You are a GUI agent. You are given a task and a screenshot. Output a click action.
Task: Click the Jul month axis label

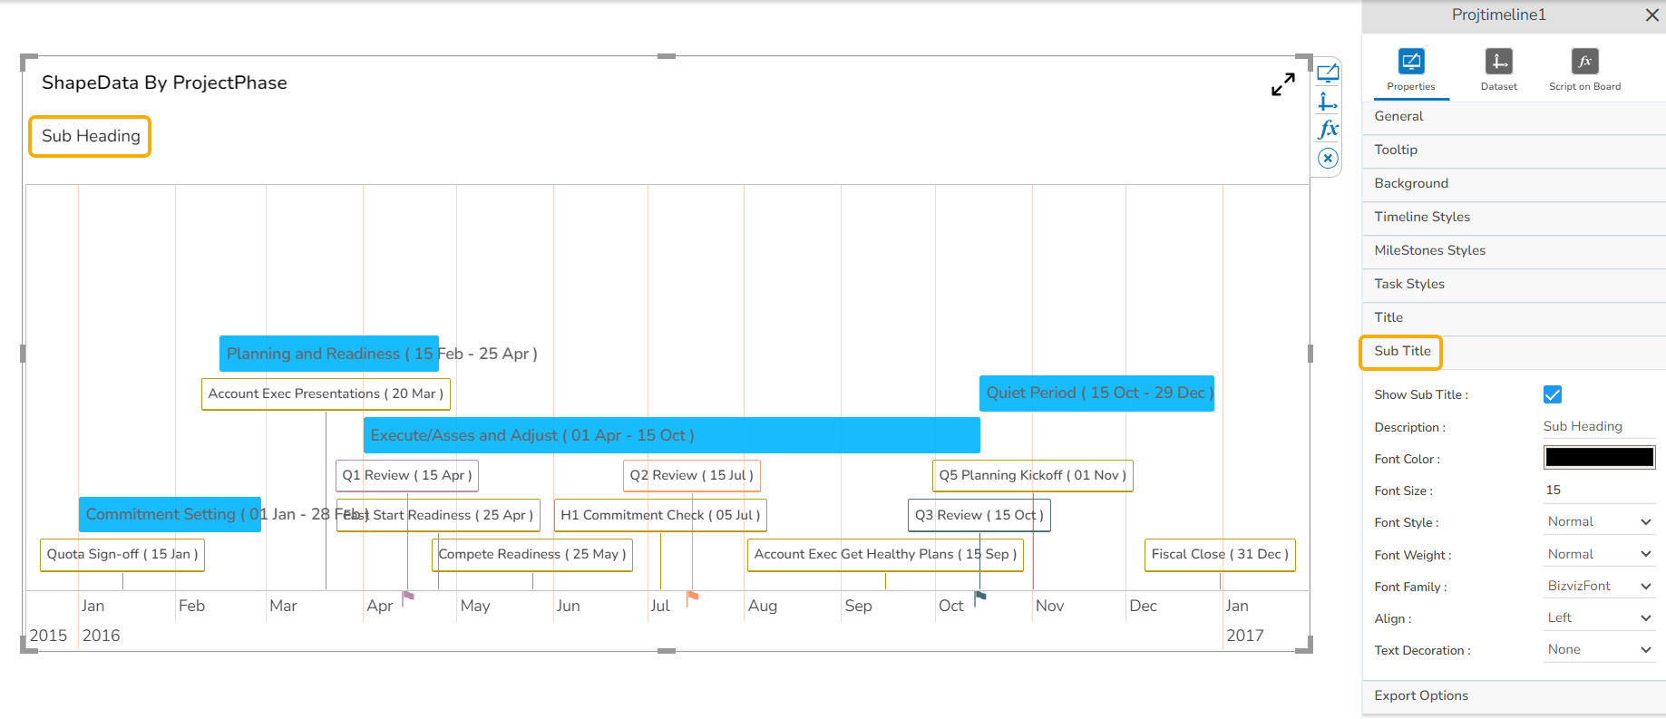coord(660,606)
